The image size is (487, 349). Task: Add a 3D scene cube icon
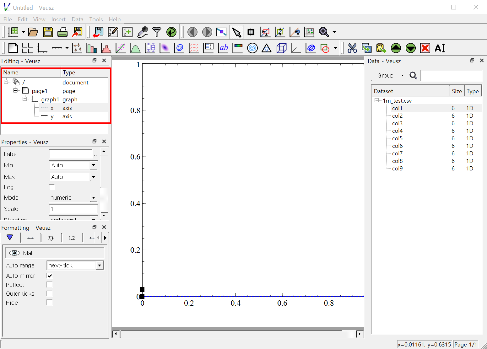click(x=281, y=48)
